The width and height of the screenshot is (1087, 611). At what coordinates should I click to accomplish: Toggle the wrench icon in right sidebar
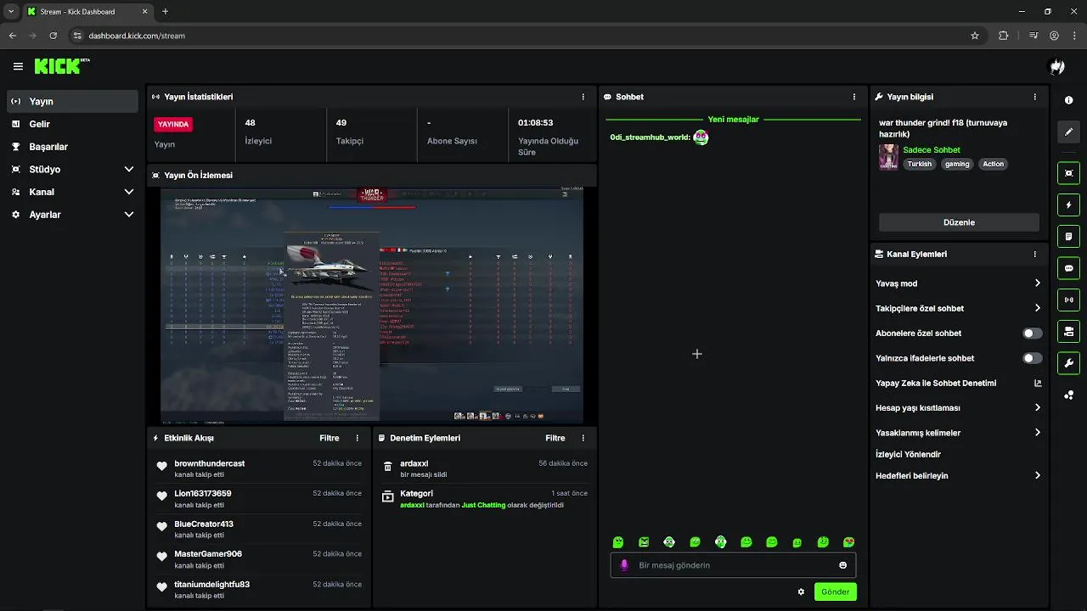(x=1068, y=363)
